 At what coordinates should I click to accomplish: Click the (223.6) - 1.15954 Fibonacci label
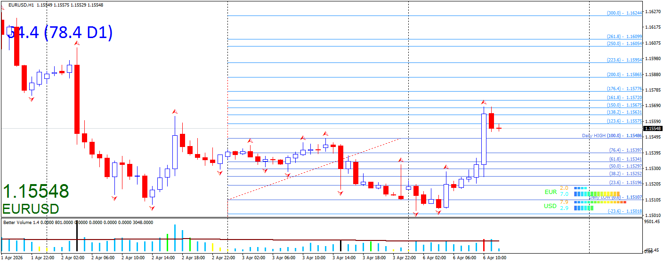[624, 60]
